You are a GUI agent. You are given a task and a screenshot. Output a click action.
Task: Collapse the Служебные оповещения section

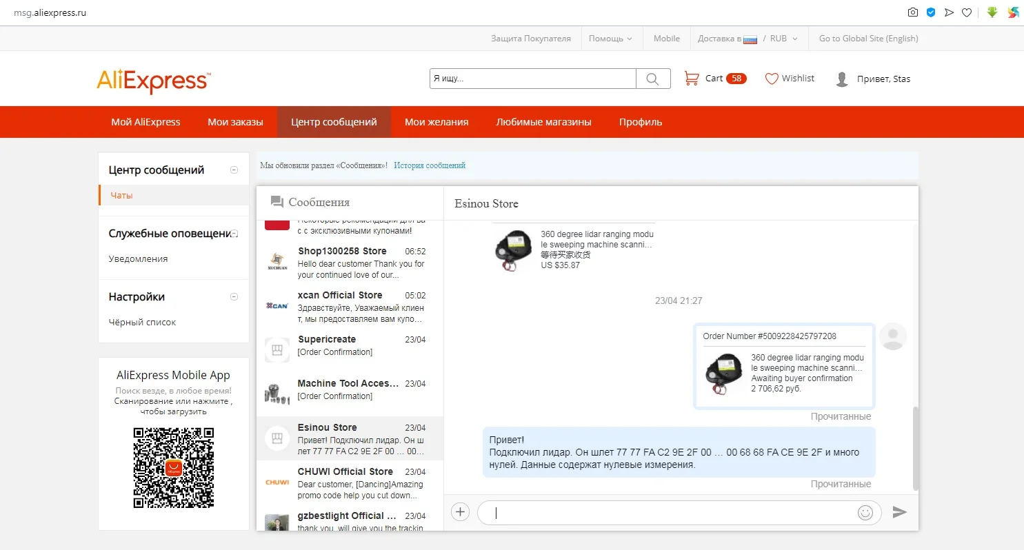point(234,234)
